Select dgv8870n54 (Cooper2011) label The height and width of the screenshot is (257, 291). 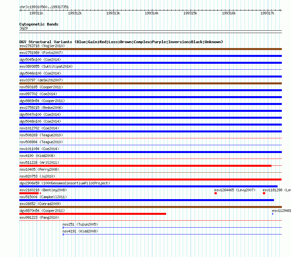(x=42, y=211)
